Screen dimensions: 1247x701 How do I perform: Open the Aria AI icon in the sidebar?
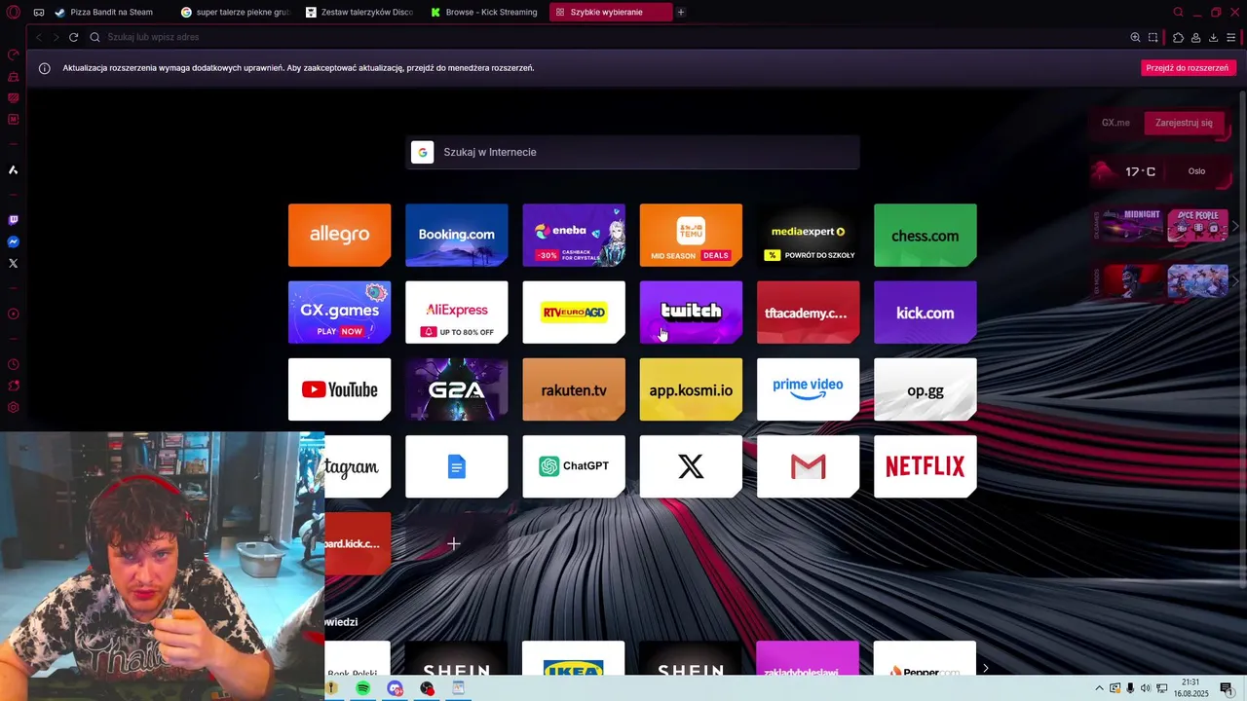coord(14,169)
